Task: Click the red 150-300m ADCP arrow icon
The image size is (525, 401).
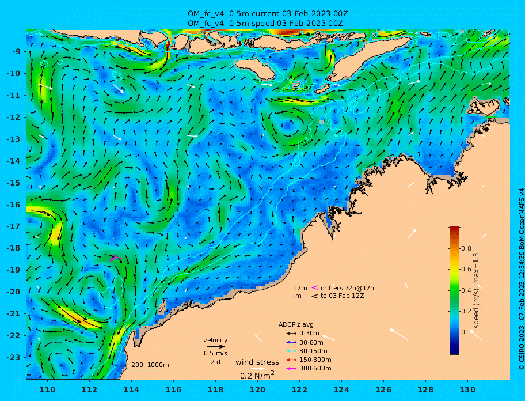Action: tap(291, 360)
